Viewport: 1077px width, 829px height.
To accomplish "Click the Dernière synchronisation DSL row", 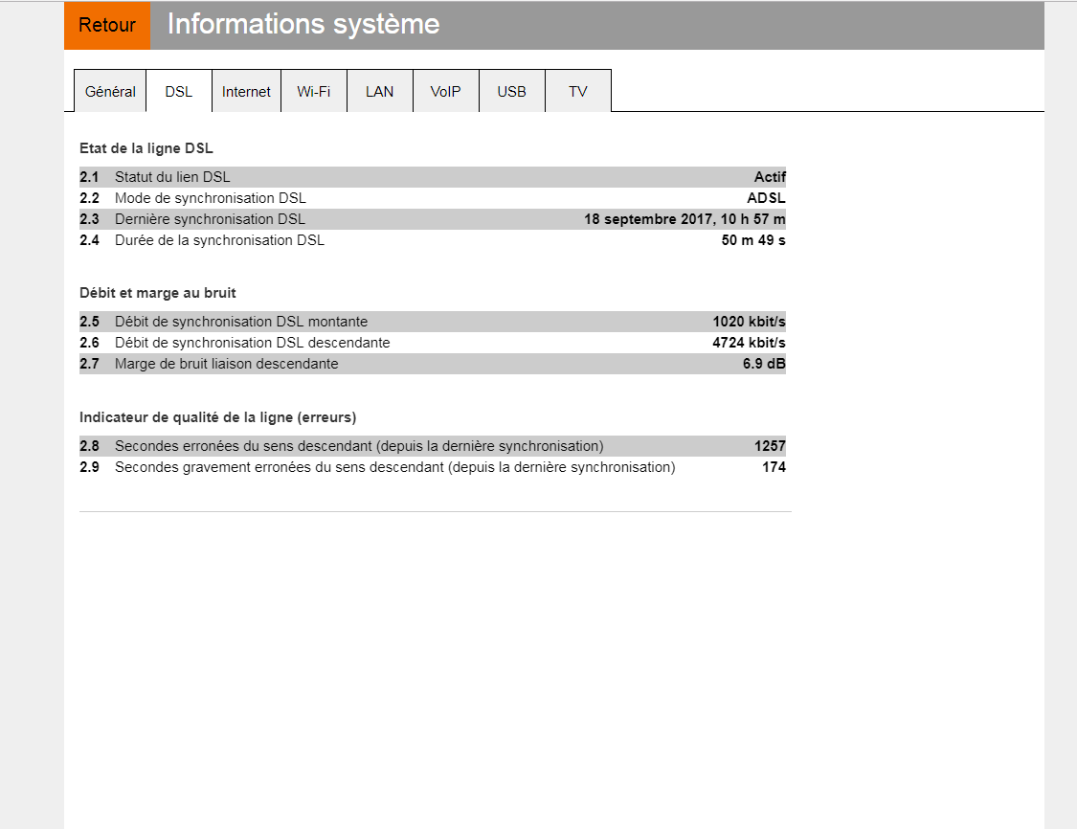I will click(x=383, y=218).
